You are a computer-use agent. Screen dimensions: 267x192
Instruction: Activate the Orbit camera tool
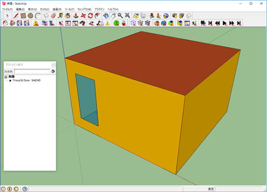(106, 16)
